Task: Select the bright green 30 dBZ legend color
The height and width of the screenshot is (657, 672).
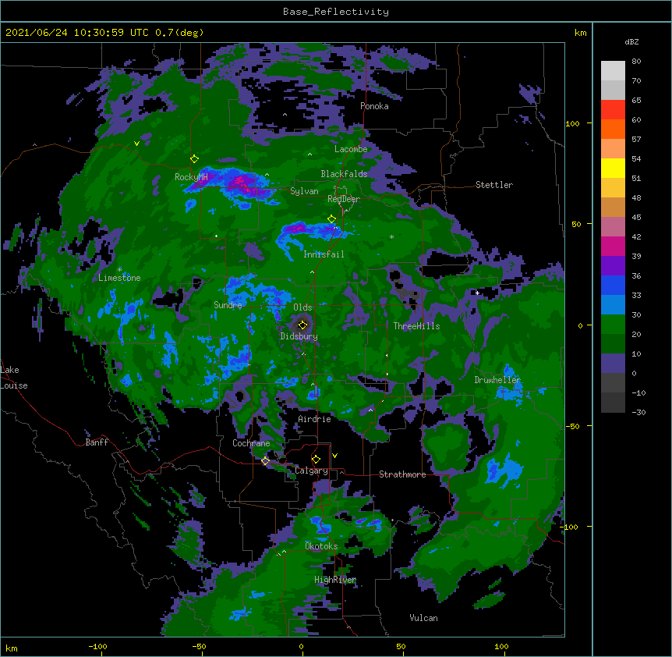Action: [613, 325]
